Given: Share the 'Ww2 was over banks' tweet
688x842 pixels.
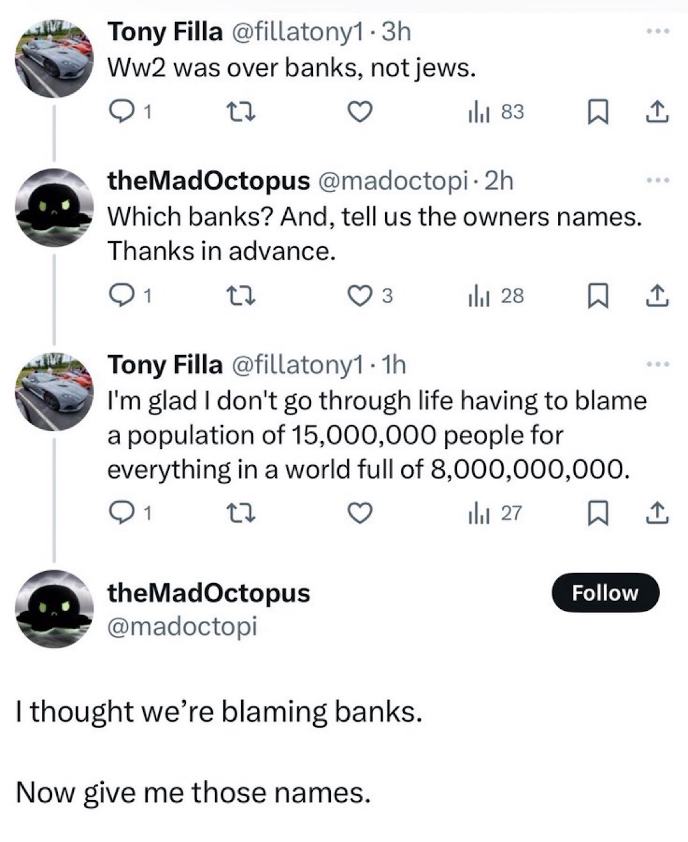Looking at the screenshot, I should point(657,112).
